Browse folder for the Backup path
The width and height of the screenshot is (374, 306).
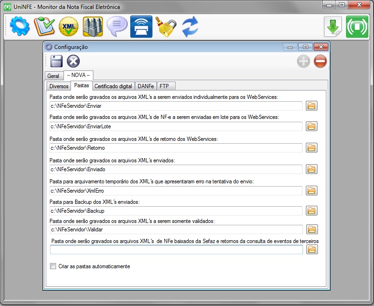311,210
